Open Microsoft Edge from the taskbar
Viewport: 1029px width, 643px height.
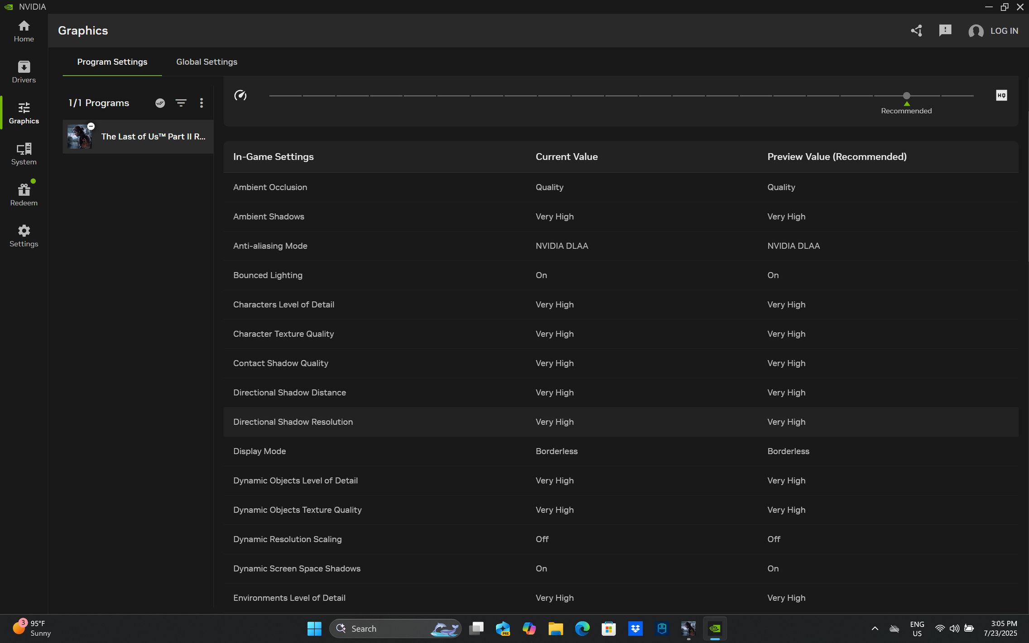coord(582,629)
